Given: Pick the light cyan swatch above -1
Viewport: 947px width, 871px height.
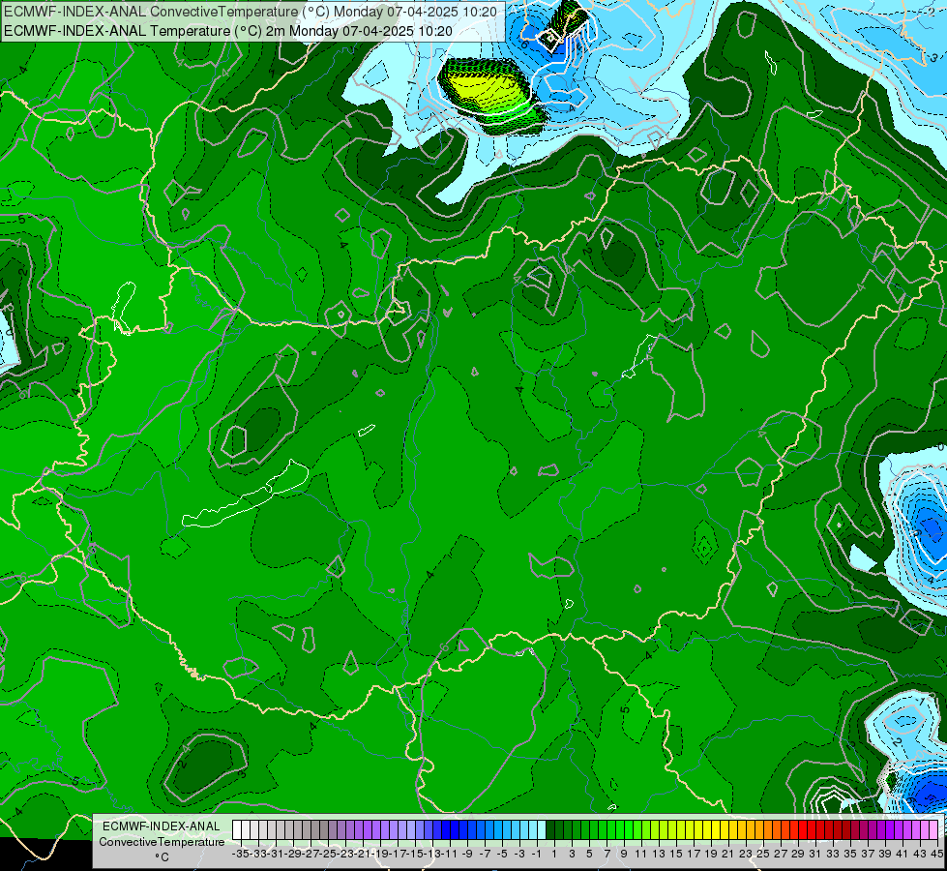Looking at the screenshot, I should tap(542, 830).
